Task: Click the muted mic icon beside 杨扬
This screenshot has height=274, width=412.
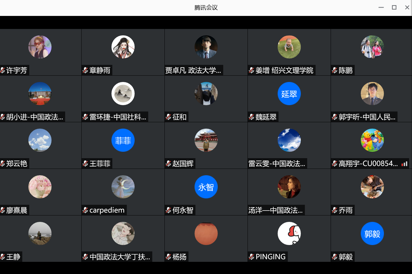Action: tap(168, 257)
